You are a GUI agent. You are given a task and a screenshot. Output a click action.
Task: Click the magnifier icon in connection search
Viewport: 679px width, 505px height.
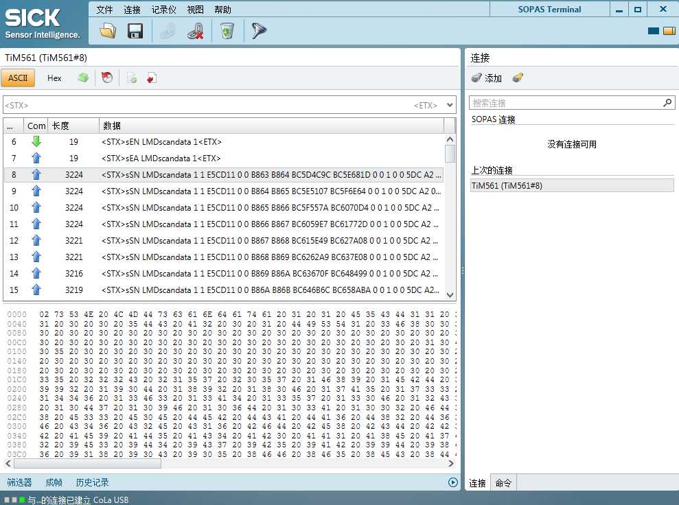coord(667,102)
